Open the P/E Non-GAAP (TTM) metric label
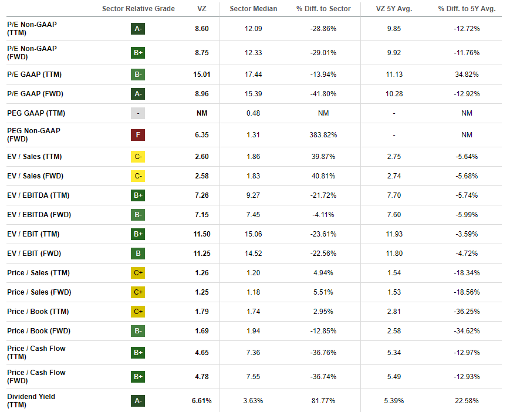The height and width of the screenshot is (412, 510). 32,28
